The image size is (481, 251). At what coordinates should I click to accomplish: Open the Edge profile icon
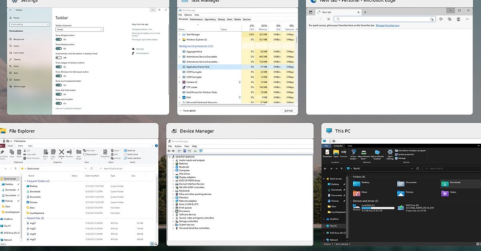[x=458, y=18]
